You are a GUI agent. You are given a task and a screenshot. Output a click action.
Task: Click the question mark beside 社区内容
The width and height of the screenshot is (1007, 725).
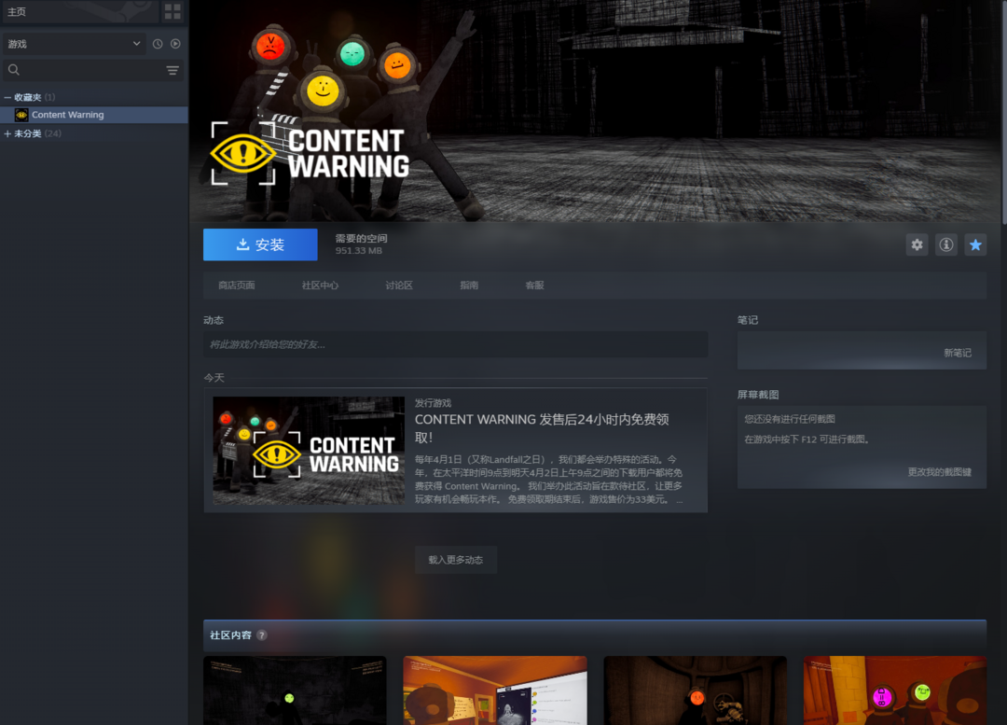tap(262, 635)
